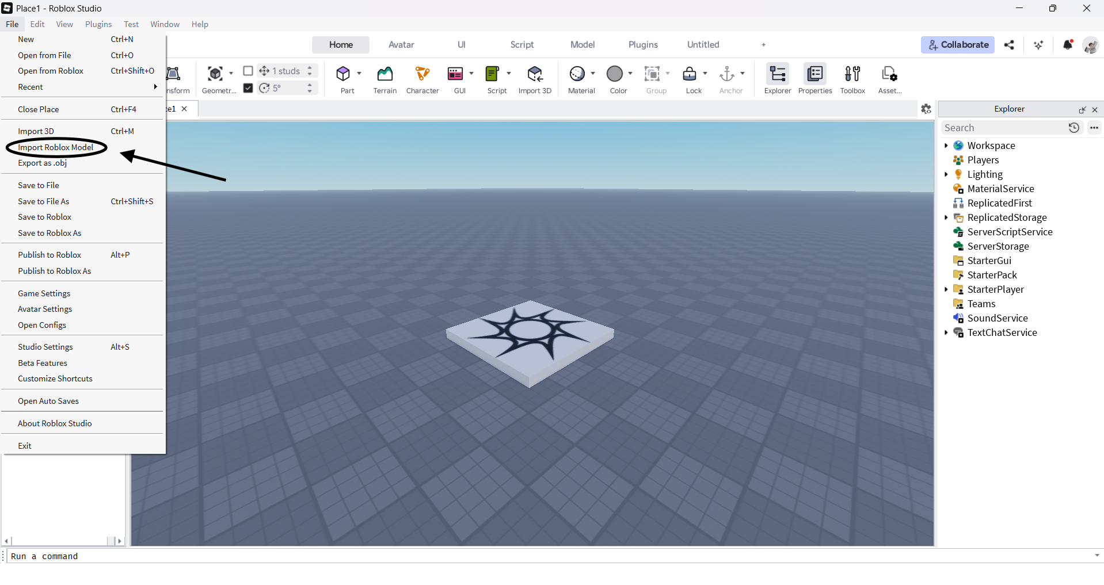
Task: Expand the Lighting tree item
Action: click(947, 174)
